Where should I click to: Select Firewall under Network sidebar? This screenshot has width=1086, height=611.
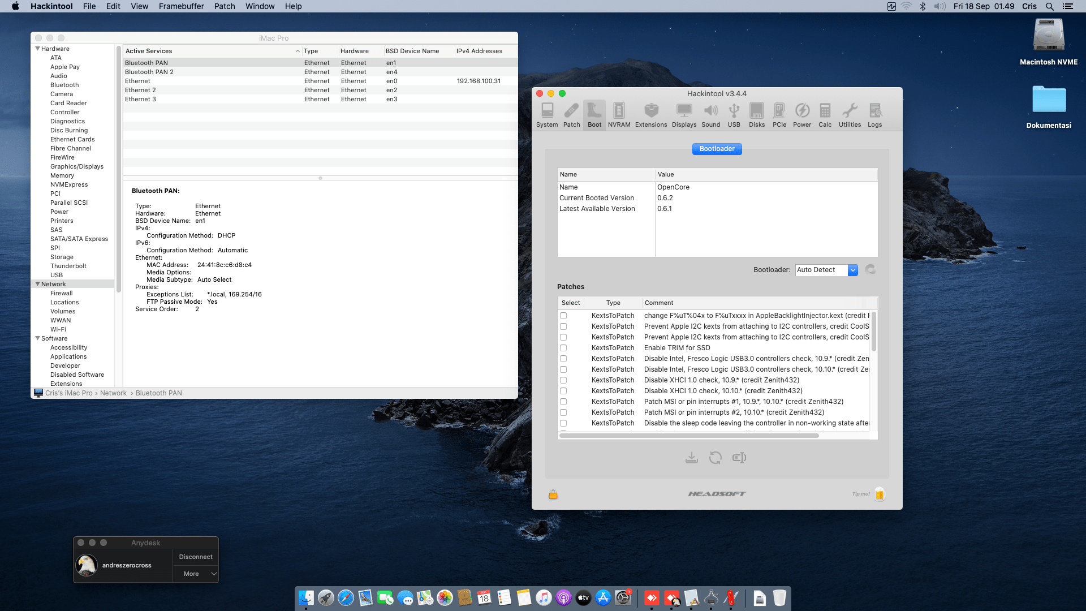tap(61, 293)
